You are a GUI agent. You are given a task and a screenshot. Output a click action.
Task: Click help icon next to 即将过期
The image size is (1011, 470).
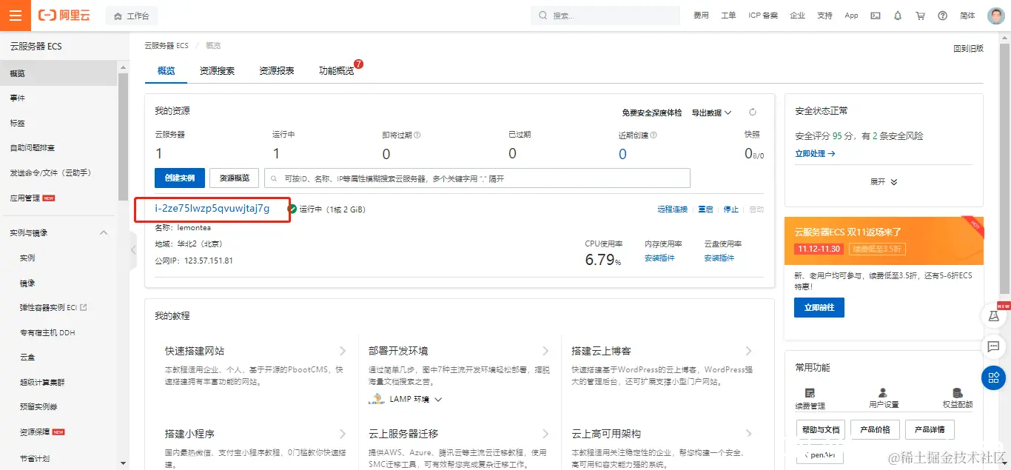point(417,135)
